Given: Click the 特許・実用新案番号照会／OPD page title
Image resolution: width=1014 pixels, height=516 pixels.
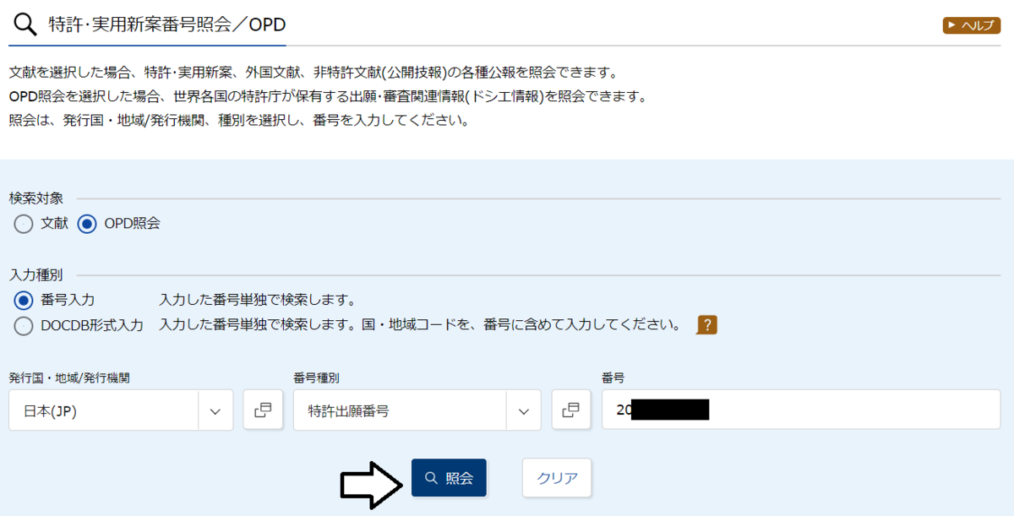Looking at the screenshot, I should click(x=167, y=24).
